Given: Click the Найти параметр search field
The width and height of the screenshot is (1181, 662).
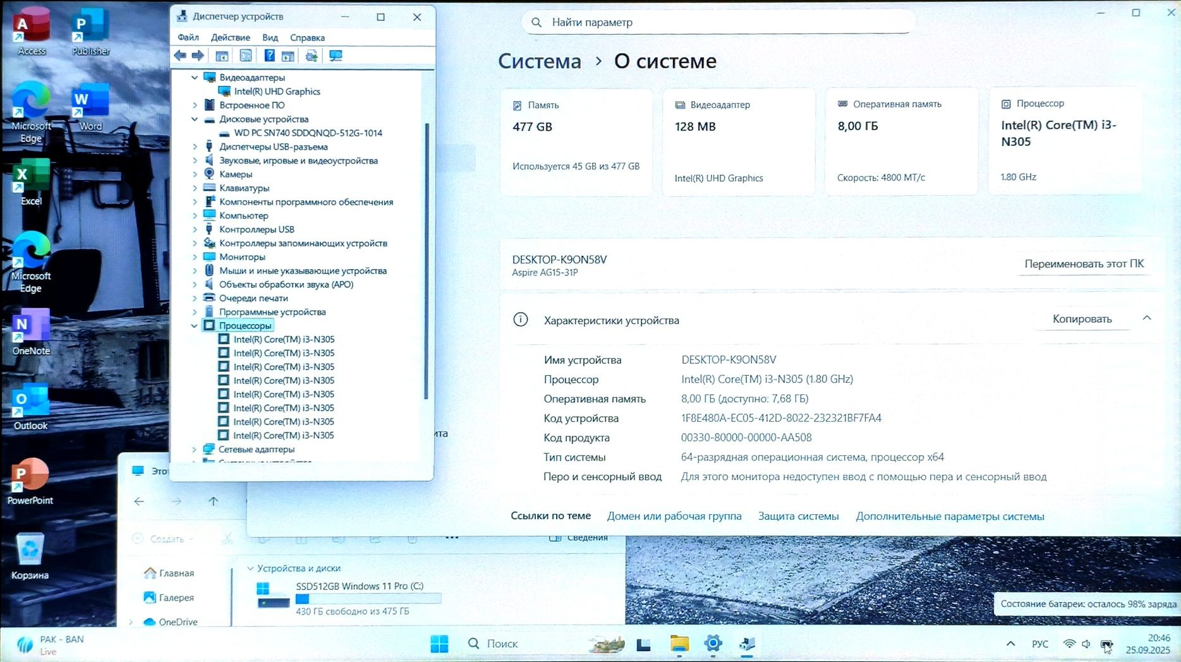Looking at the screenshot, I should point(718,22).
